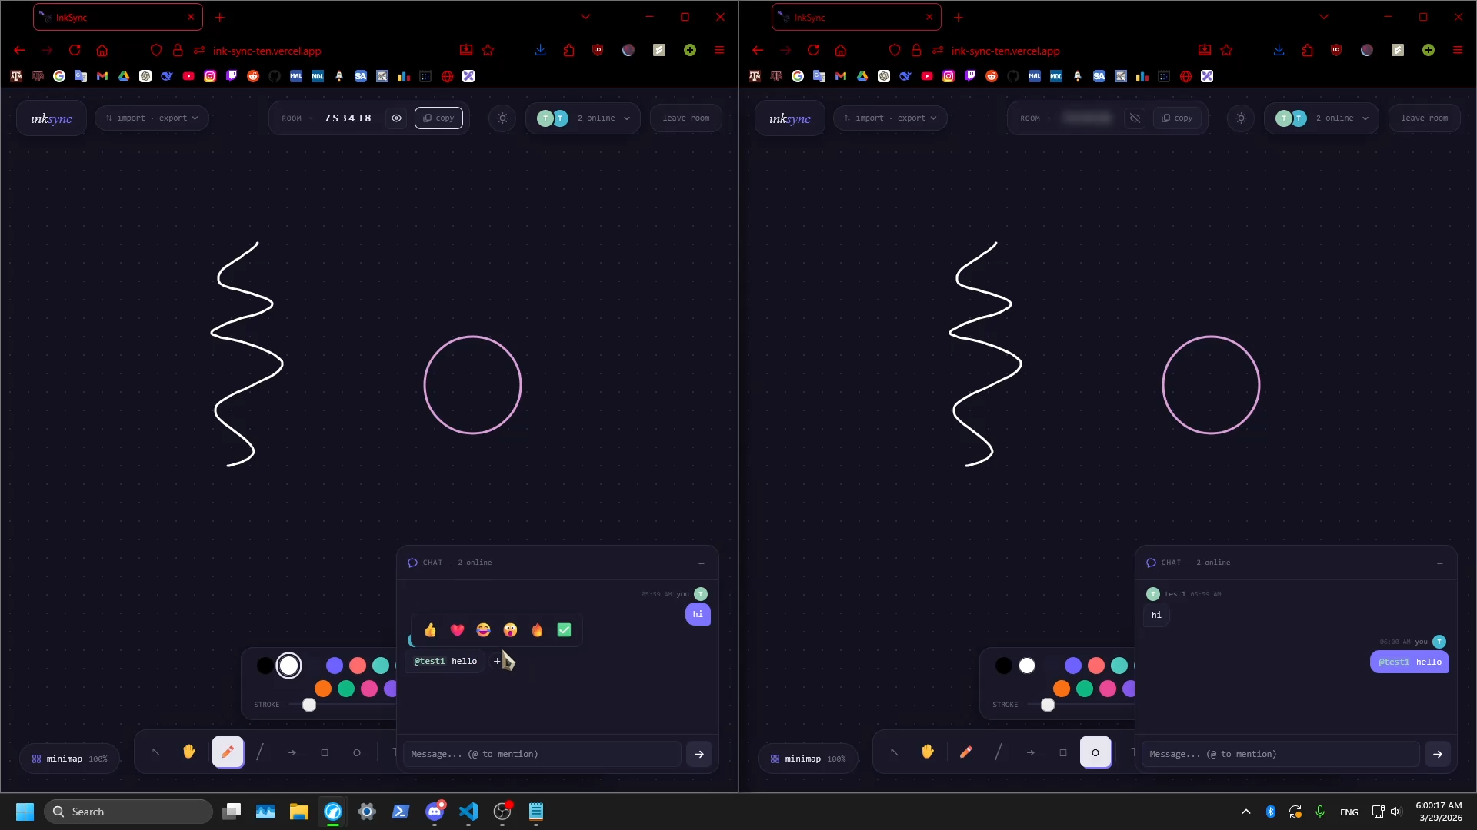Viewport: 1477px width, 830px height.
Task: Click leave room in right window
Action: point(1424,118)
